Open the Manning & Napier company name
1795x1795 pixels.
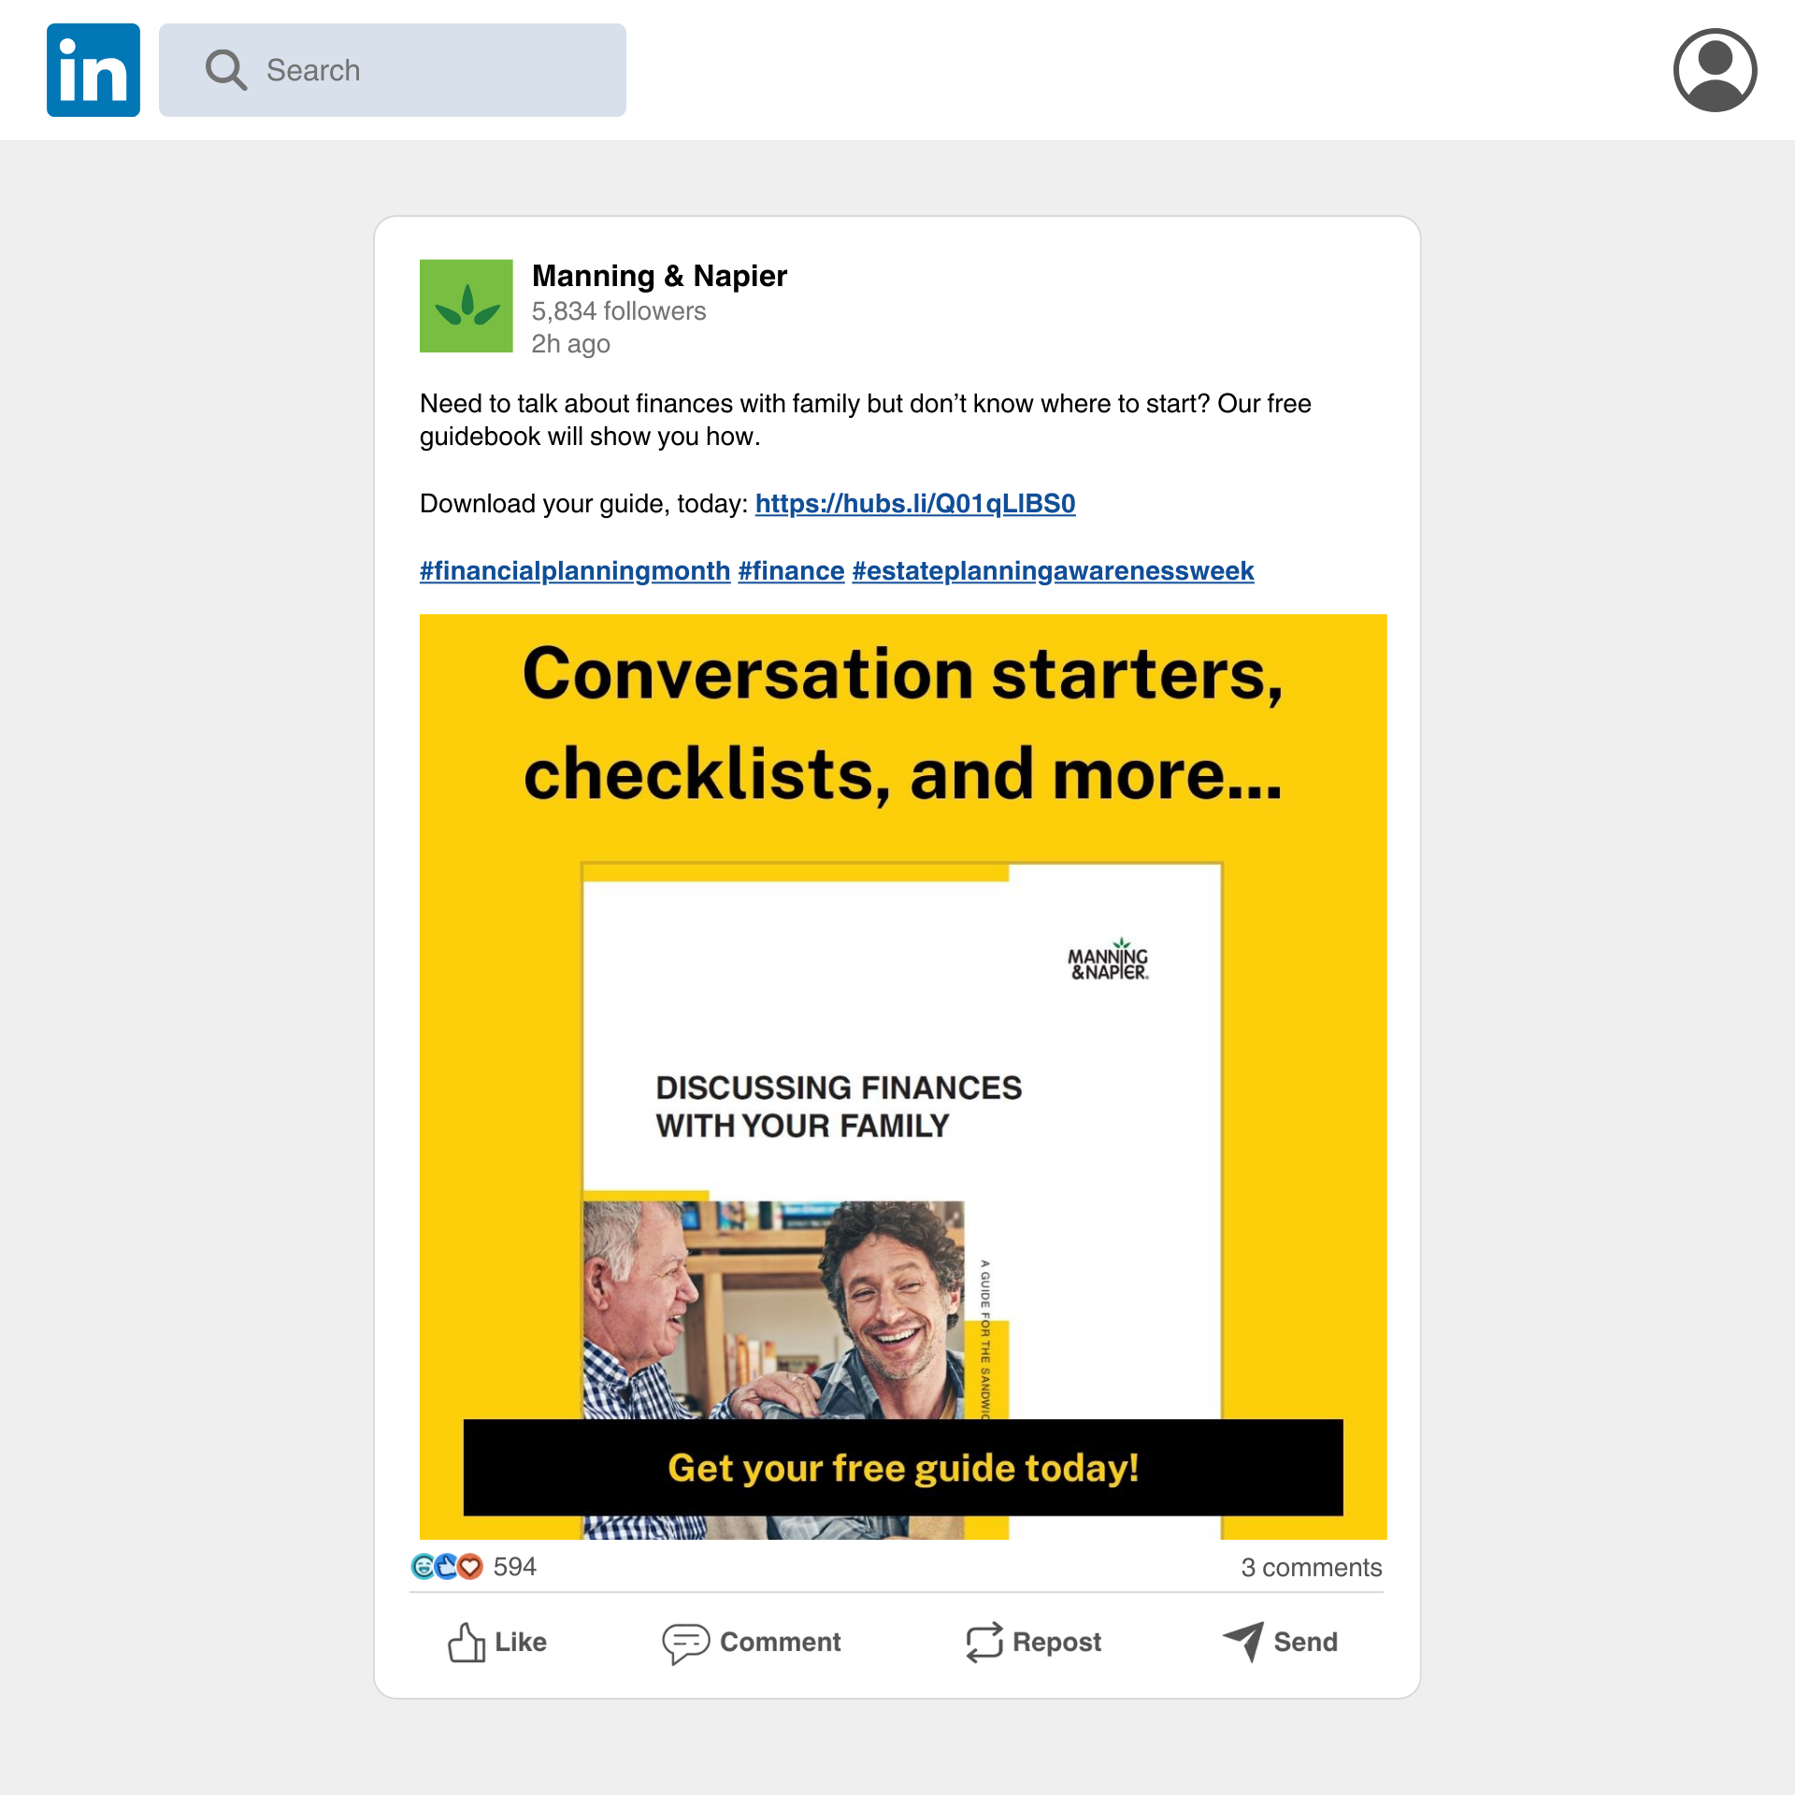[x=659, y=276]
